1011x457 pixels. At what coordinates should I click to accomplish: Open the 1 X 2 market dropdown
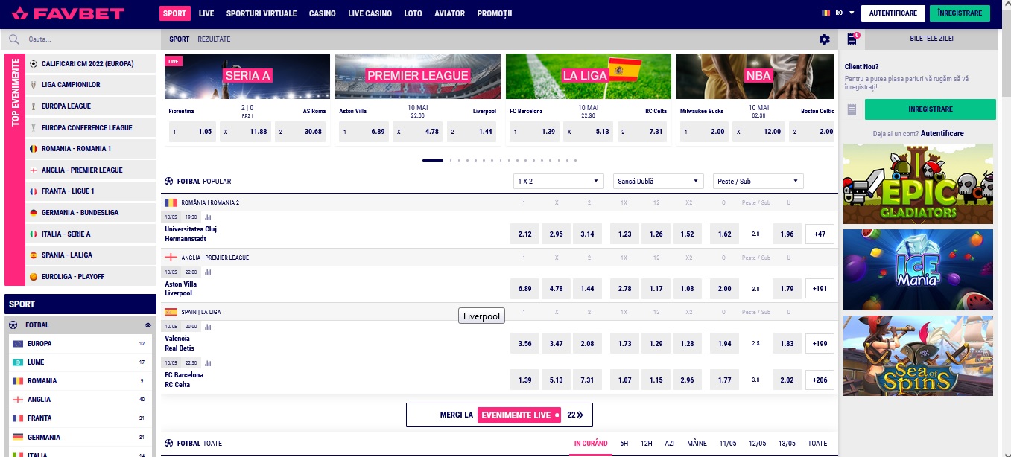click(558, 181)
